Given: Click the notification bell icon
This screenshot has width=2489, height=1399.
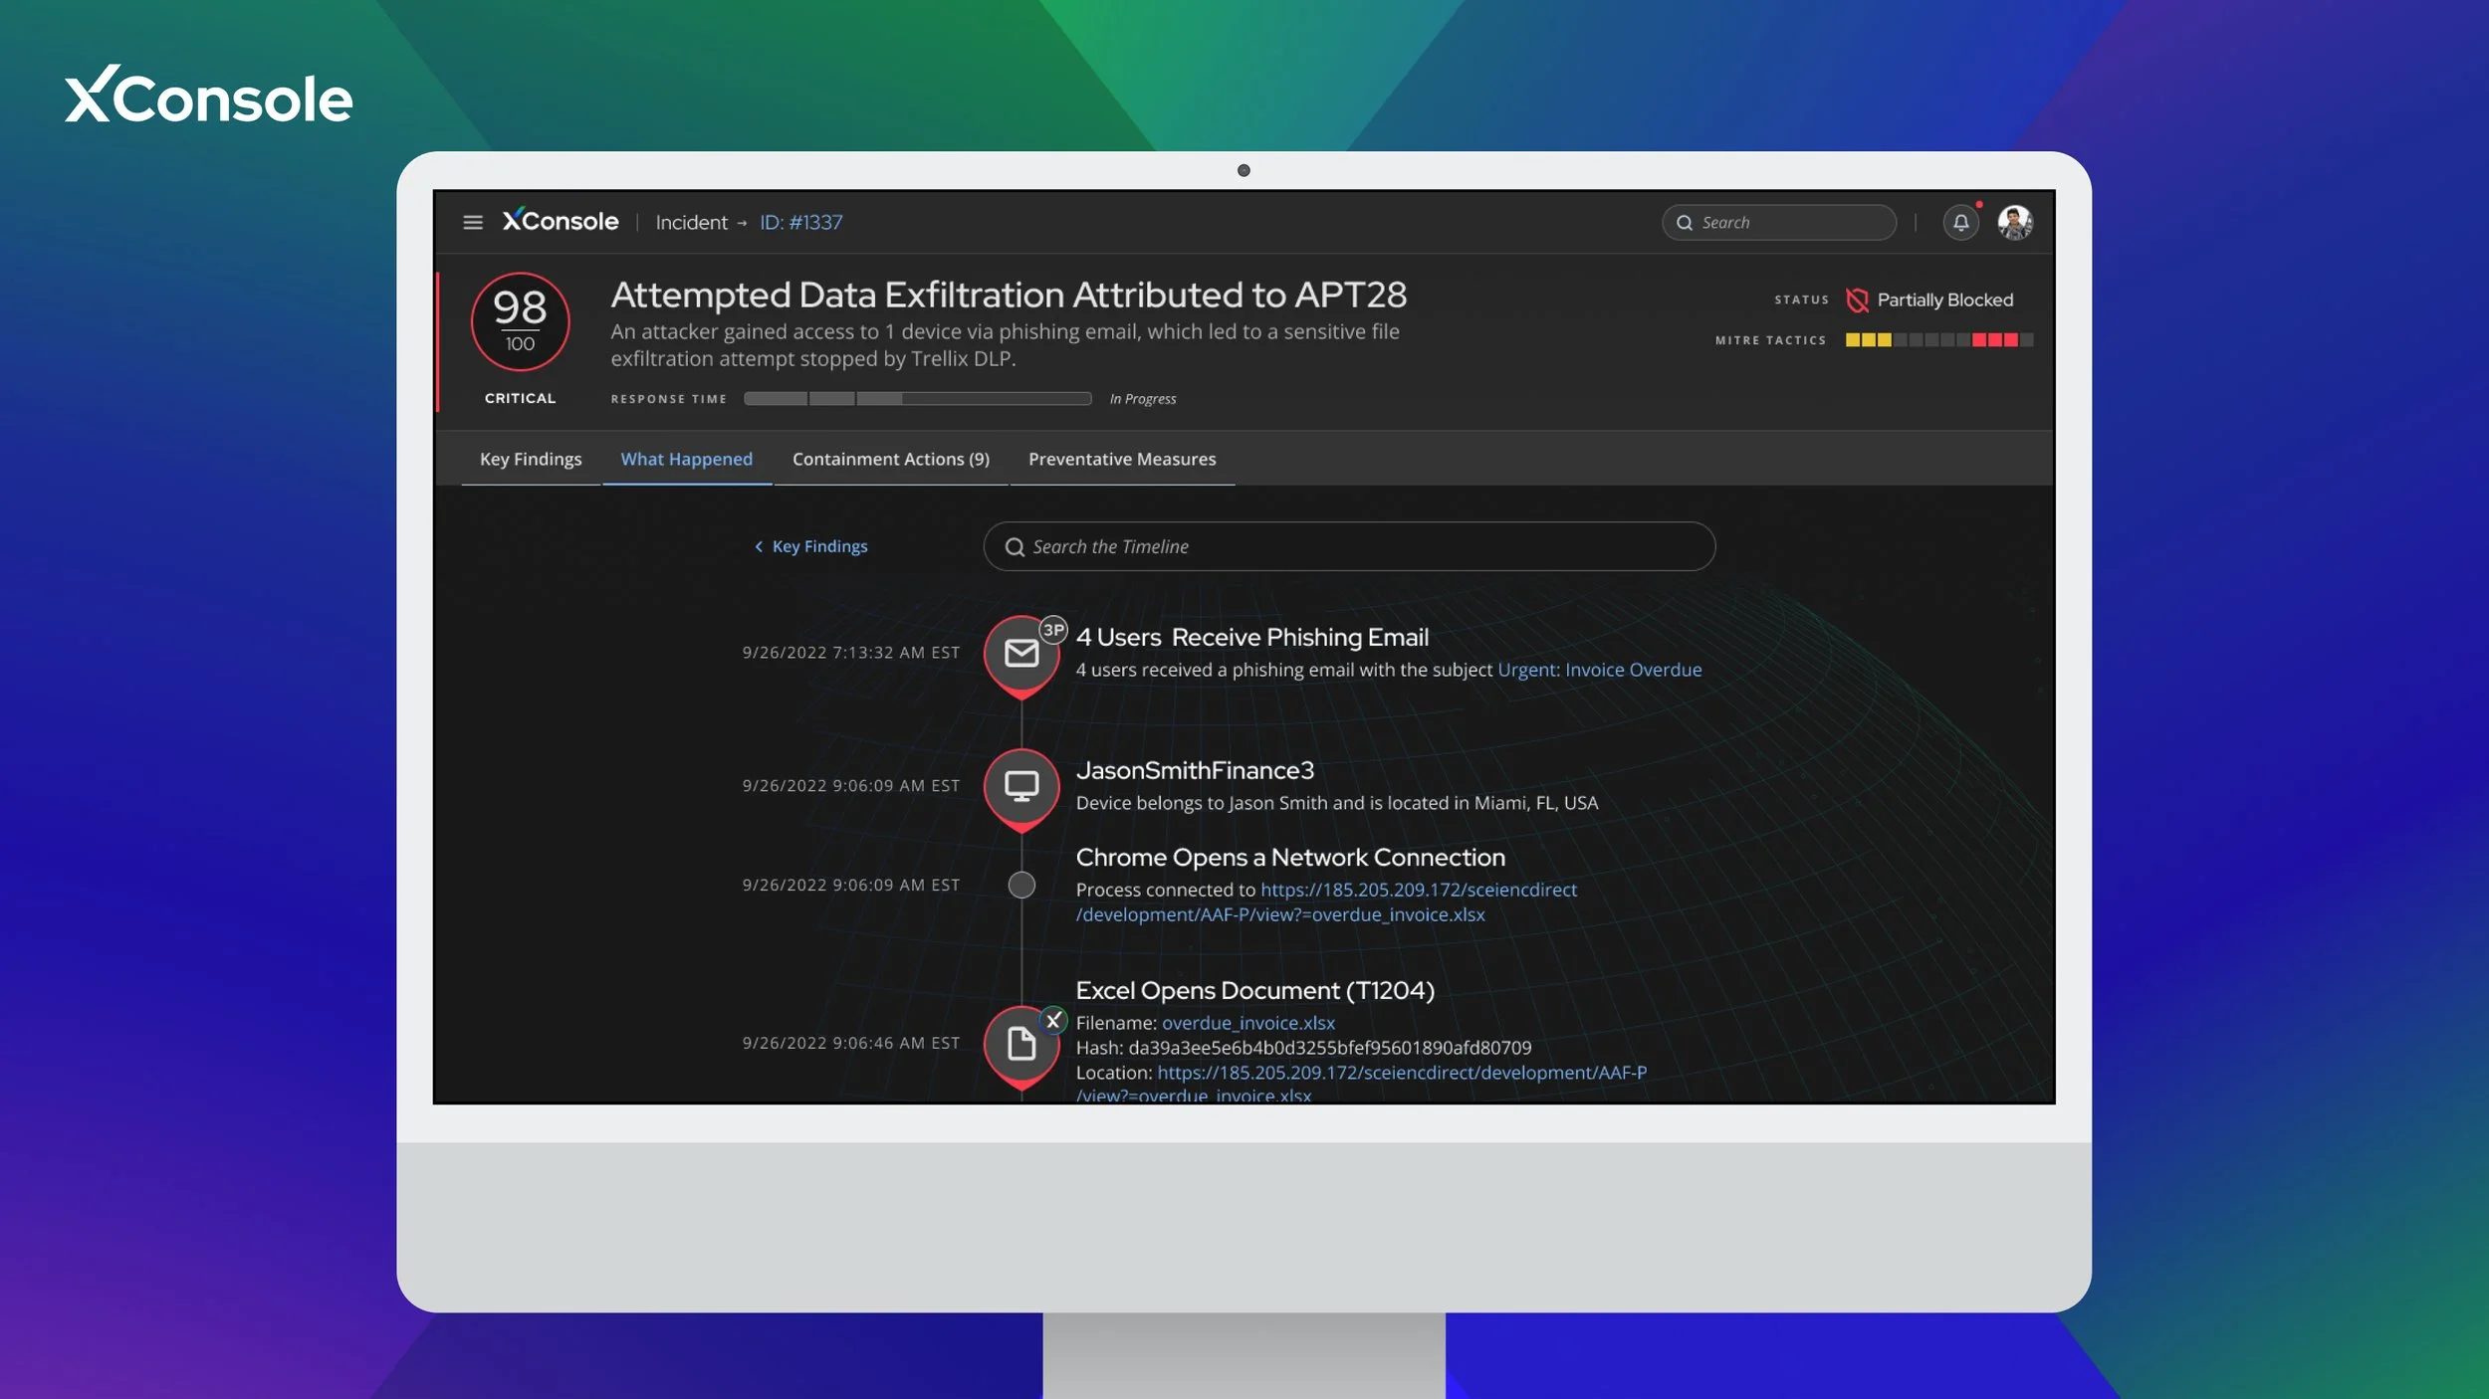Looking at the screenshot, I should [1960, 222].
